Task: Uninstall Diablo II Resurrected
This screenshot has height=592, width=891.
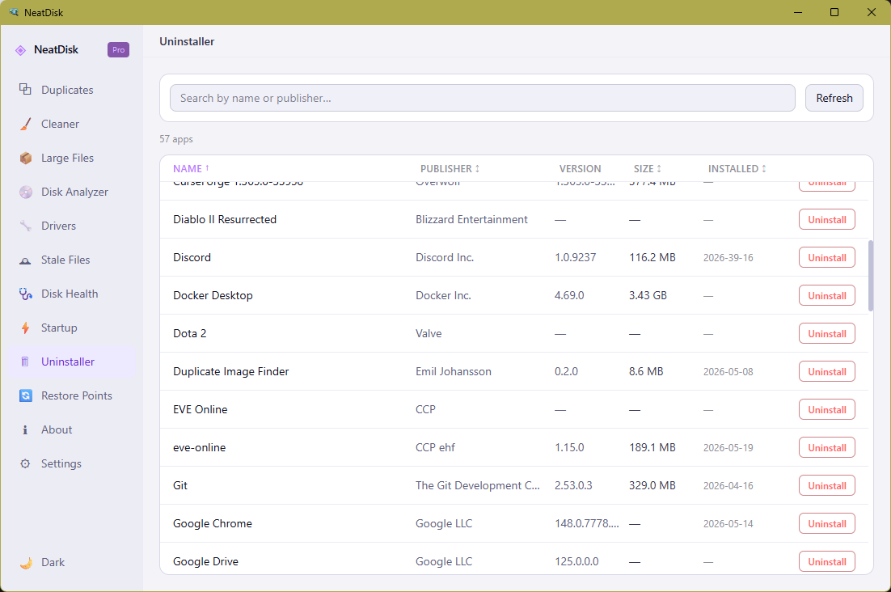Action: (827, 220)
